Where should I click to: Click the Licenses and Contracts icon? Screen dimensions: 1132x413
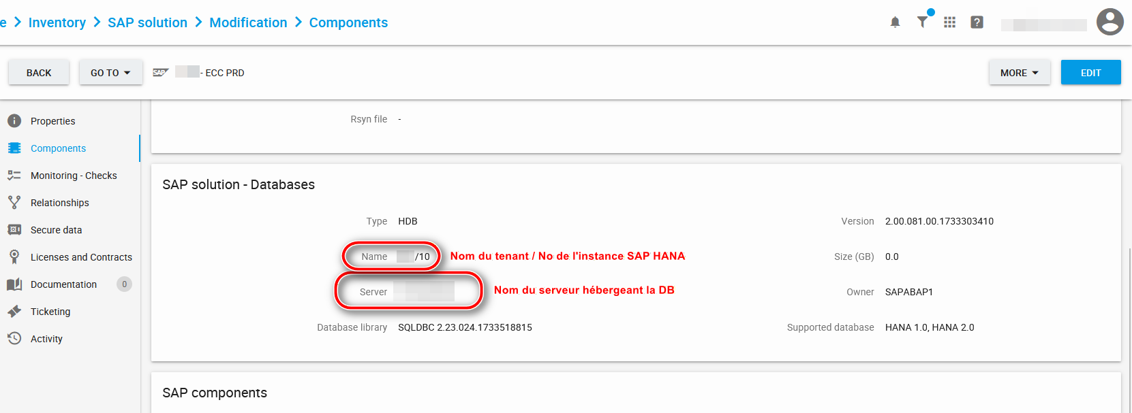(x=14, y=257)
